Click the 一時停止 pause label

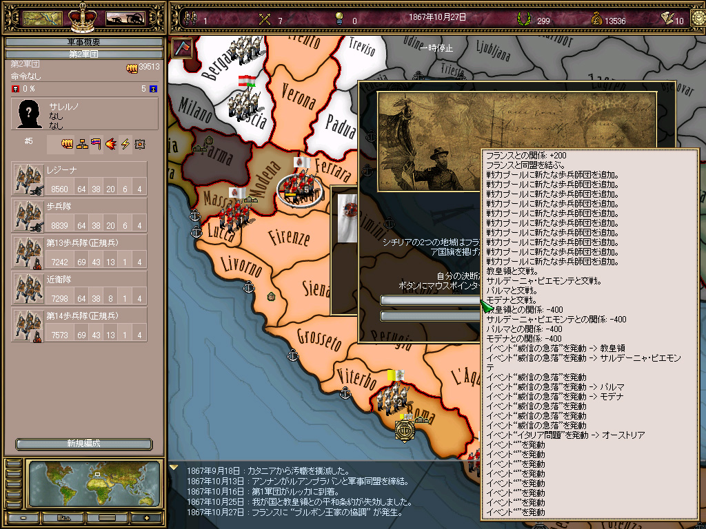(436, 48)
